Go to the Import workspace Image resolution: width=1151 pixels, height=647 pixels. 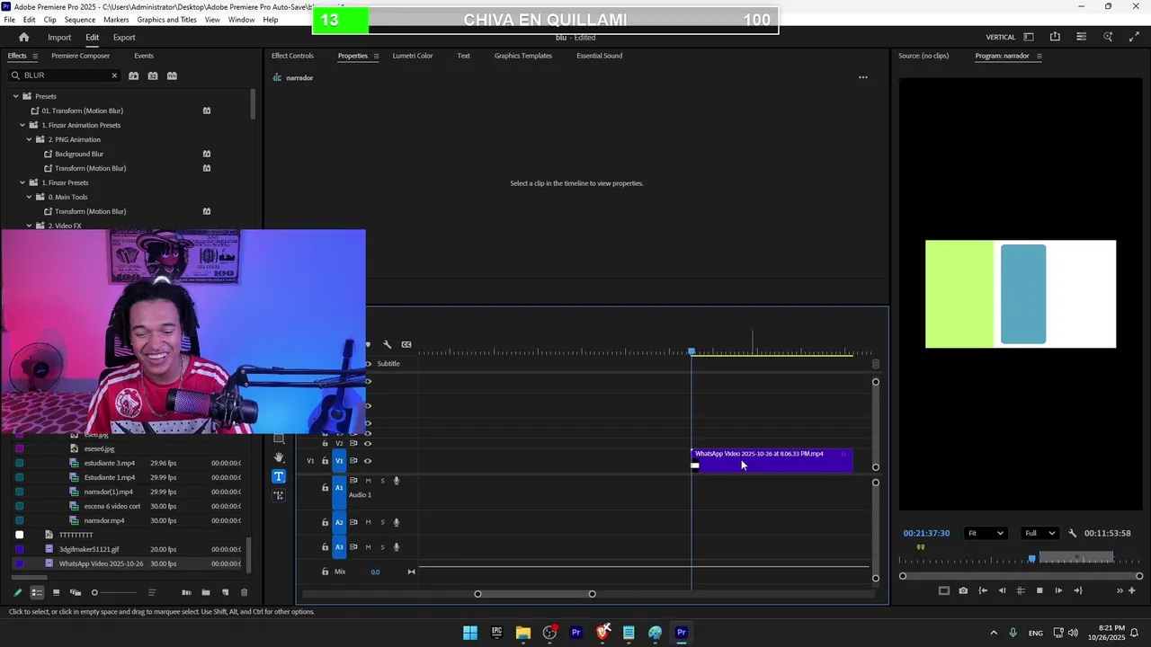pyautogui.click(x=59, y=38)
